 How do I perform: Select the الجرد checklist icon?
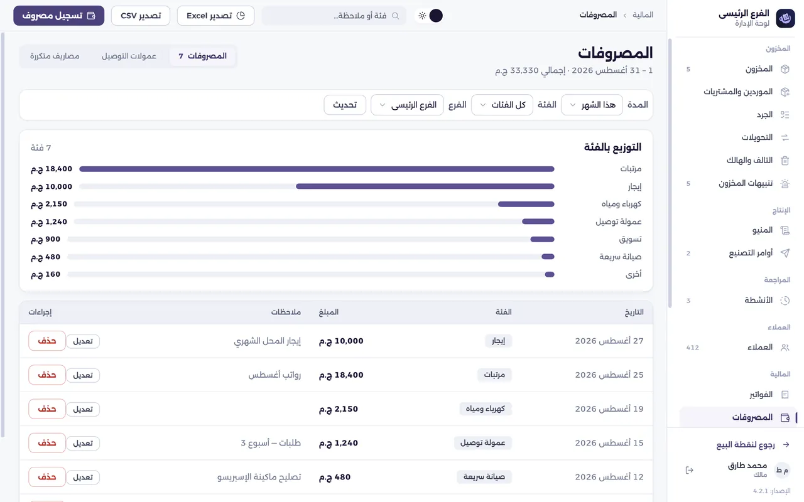pos(785,115)
